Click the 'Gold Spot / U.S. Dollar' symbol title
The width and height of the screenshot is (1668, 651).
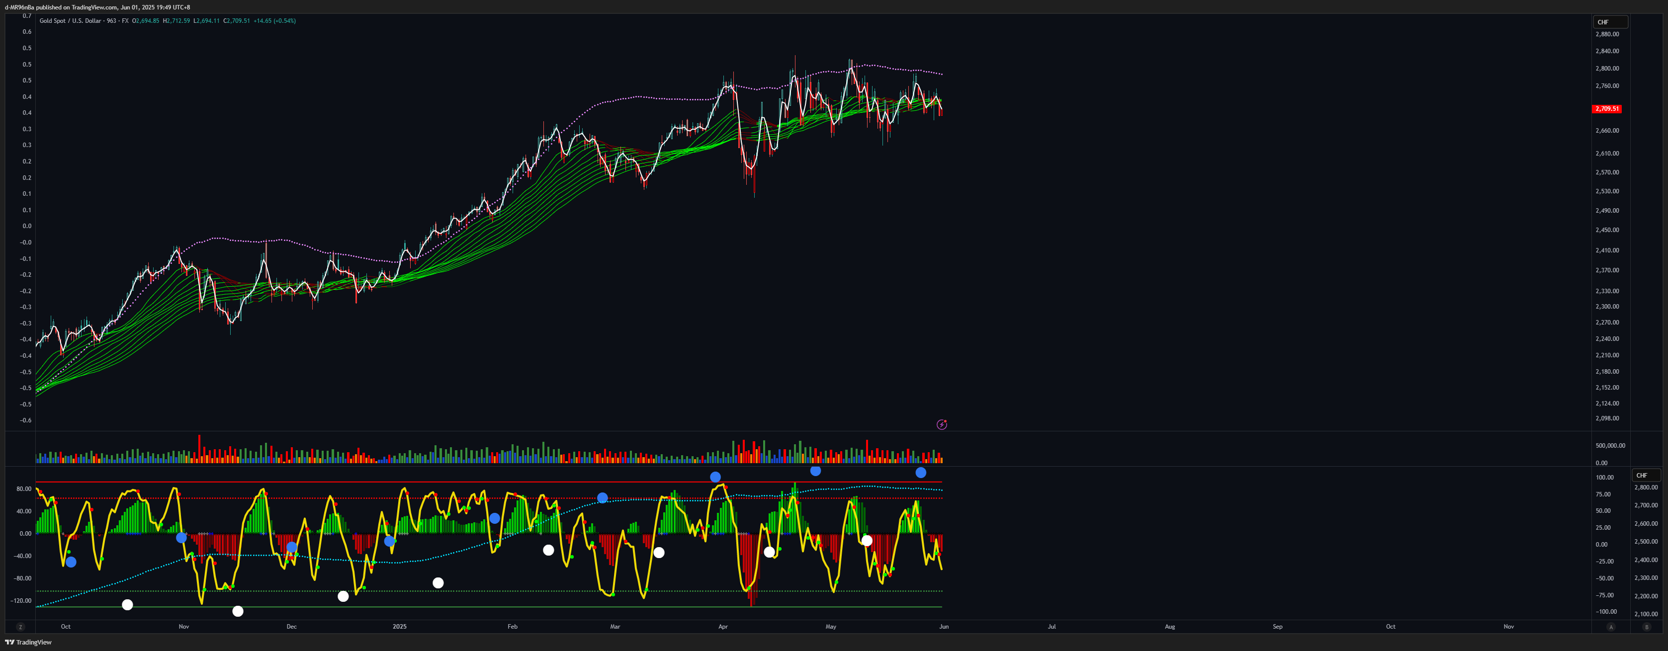click(x=70, y=21)
